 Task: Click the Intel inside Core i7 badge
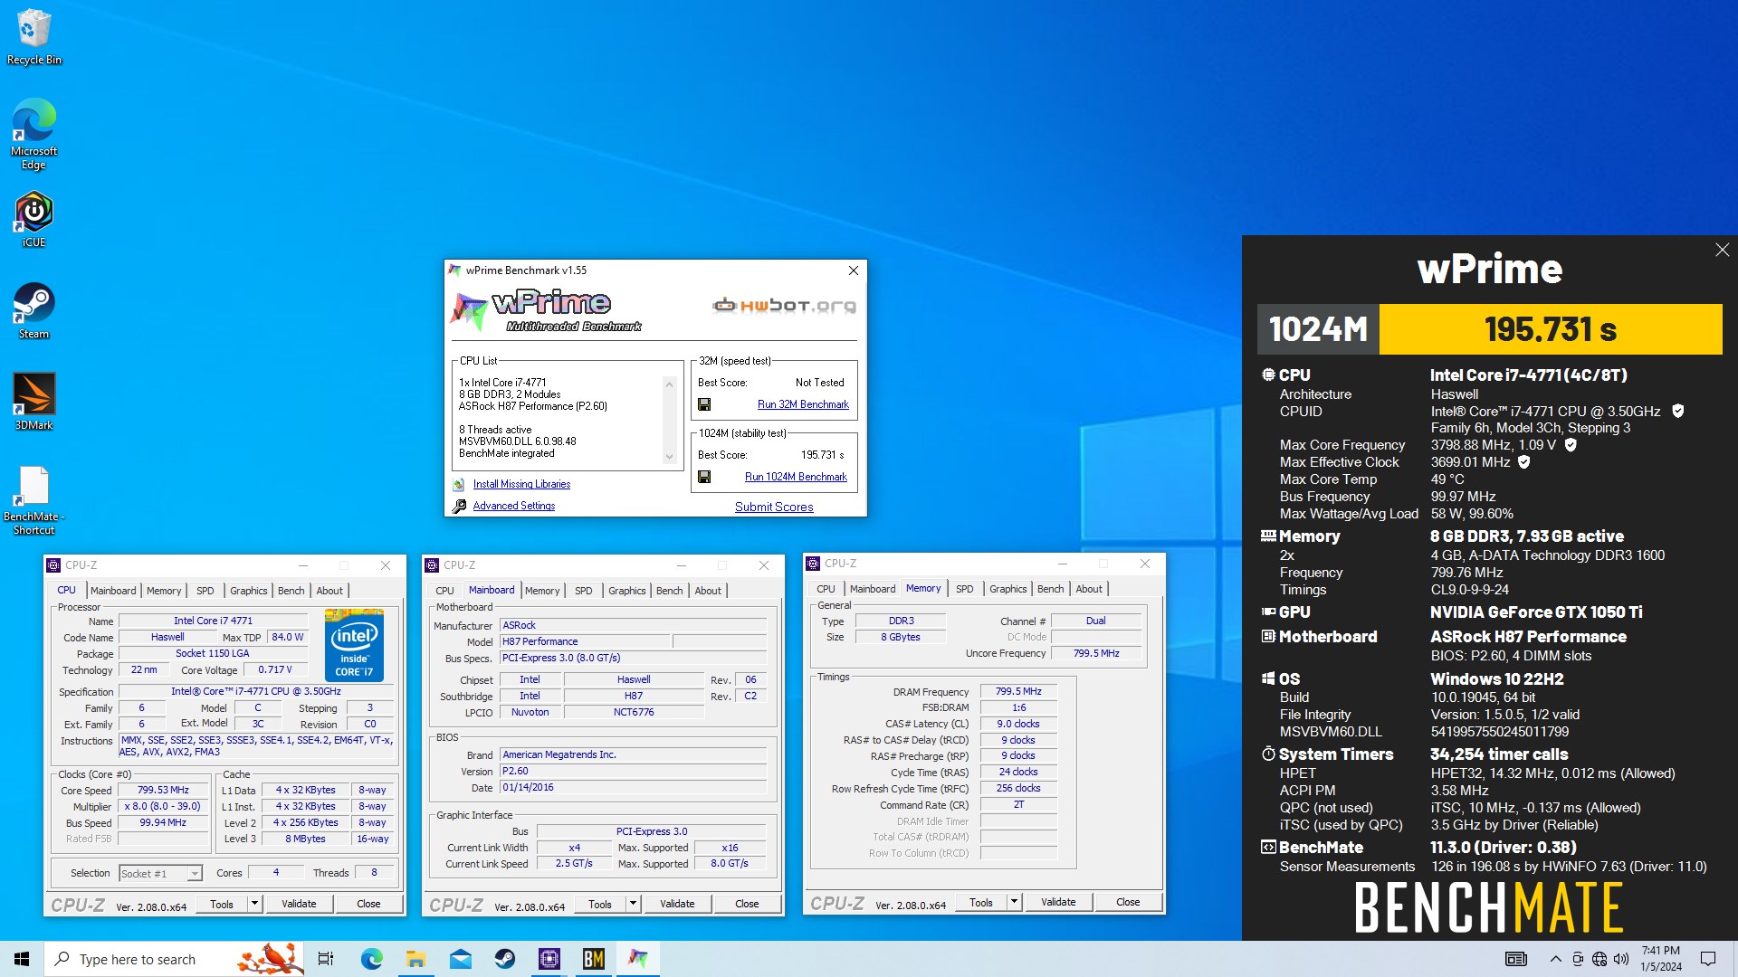coord(354,645)
